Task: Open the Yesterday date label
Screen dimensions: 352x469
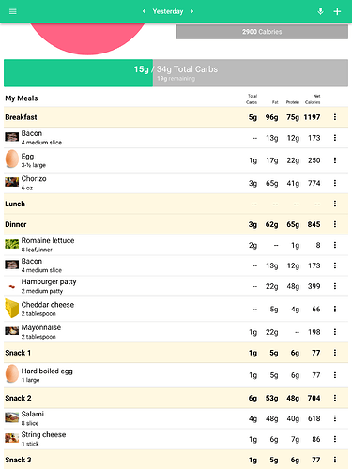Action: pyautogui.click(x=168, y=11)
